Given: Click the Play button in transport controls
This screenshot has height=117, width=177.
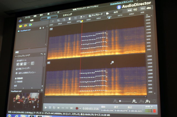Looking at the screenshot, I should coord(45,108).
